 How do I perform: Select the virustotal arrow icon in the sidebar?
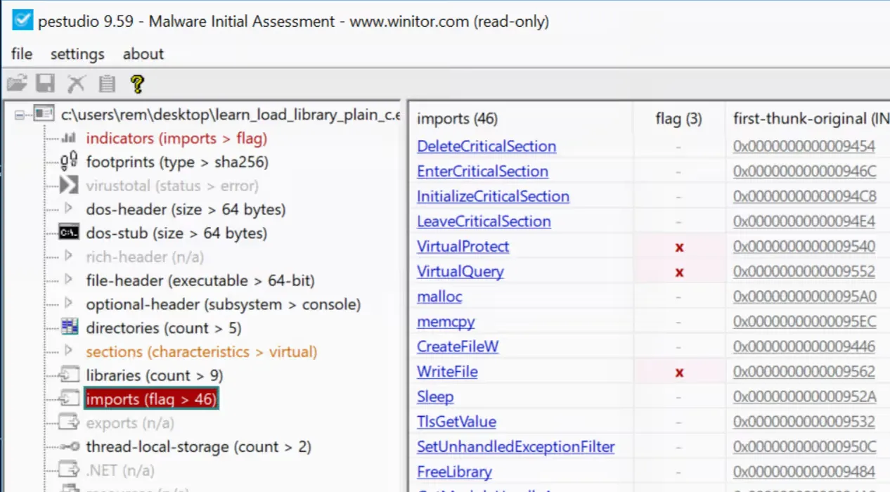tap(67, 186)
